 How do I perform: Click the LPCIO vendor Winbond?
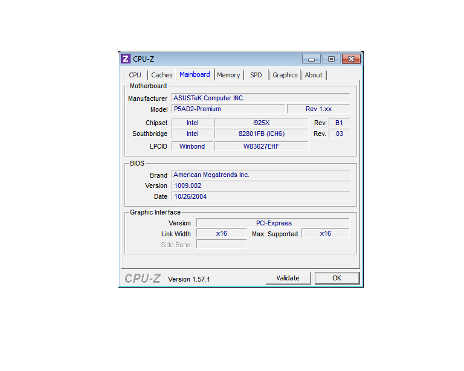pyautogui.click(x=192, y=146)
